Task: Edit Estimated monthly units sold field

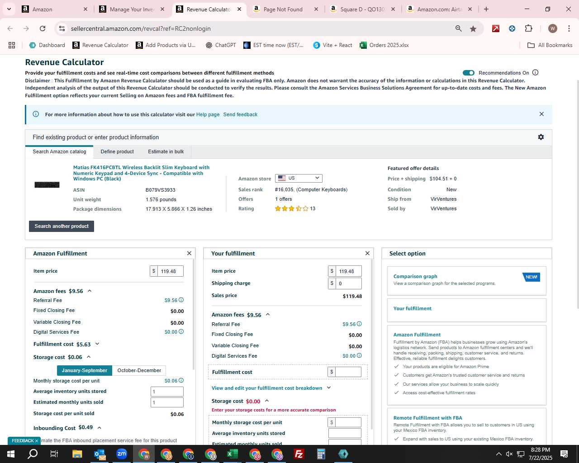Action: 167,402
